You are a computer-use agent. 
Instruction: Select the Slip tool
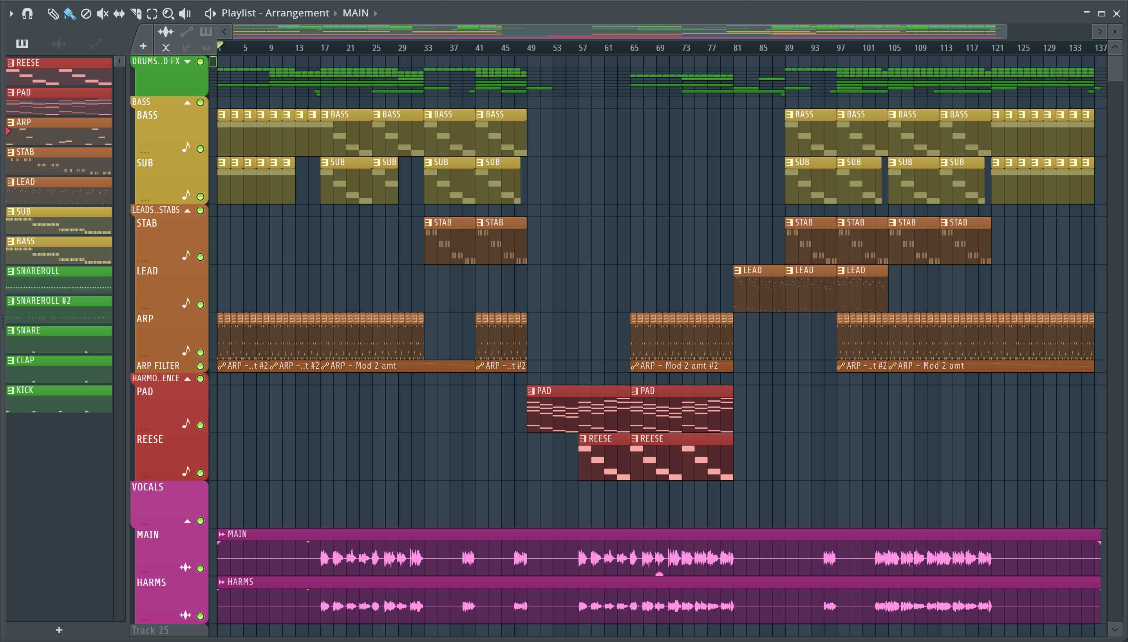coord(119,14)
